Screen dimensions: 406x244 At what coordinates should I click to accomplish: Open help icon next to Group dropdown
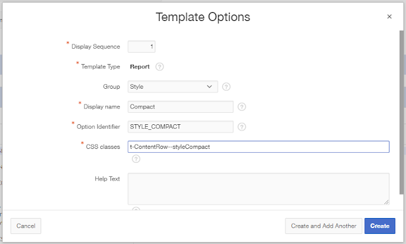(226, 87)
